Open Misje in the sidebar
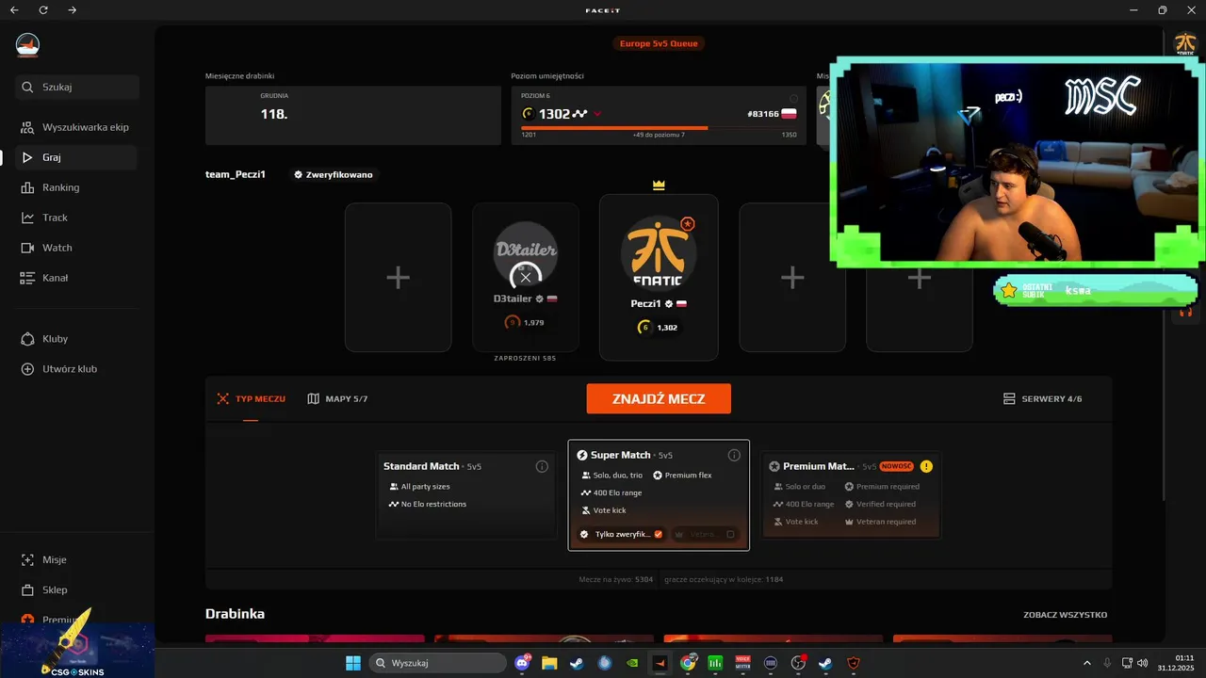1206x678 pixels. pos(77,559)
